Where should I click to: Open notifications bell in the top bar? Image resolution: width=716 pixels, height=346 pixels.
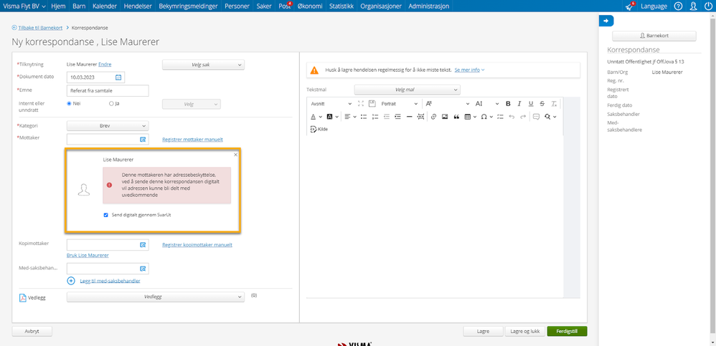tap(631, 6)
